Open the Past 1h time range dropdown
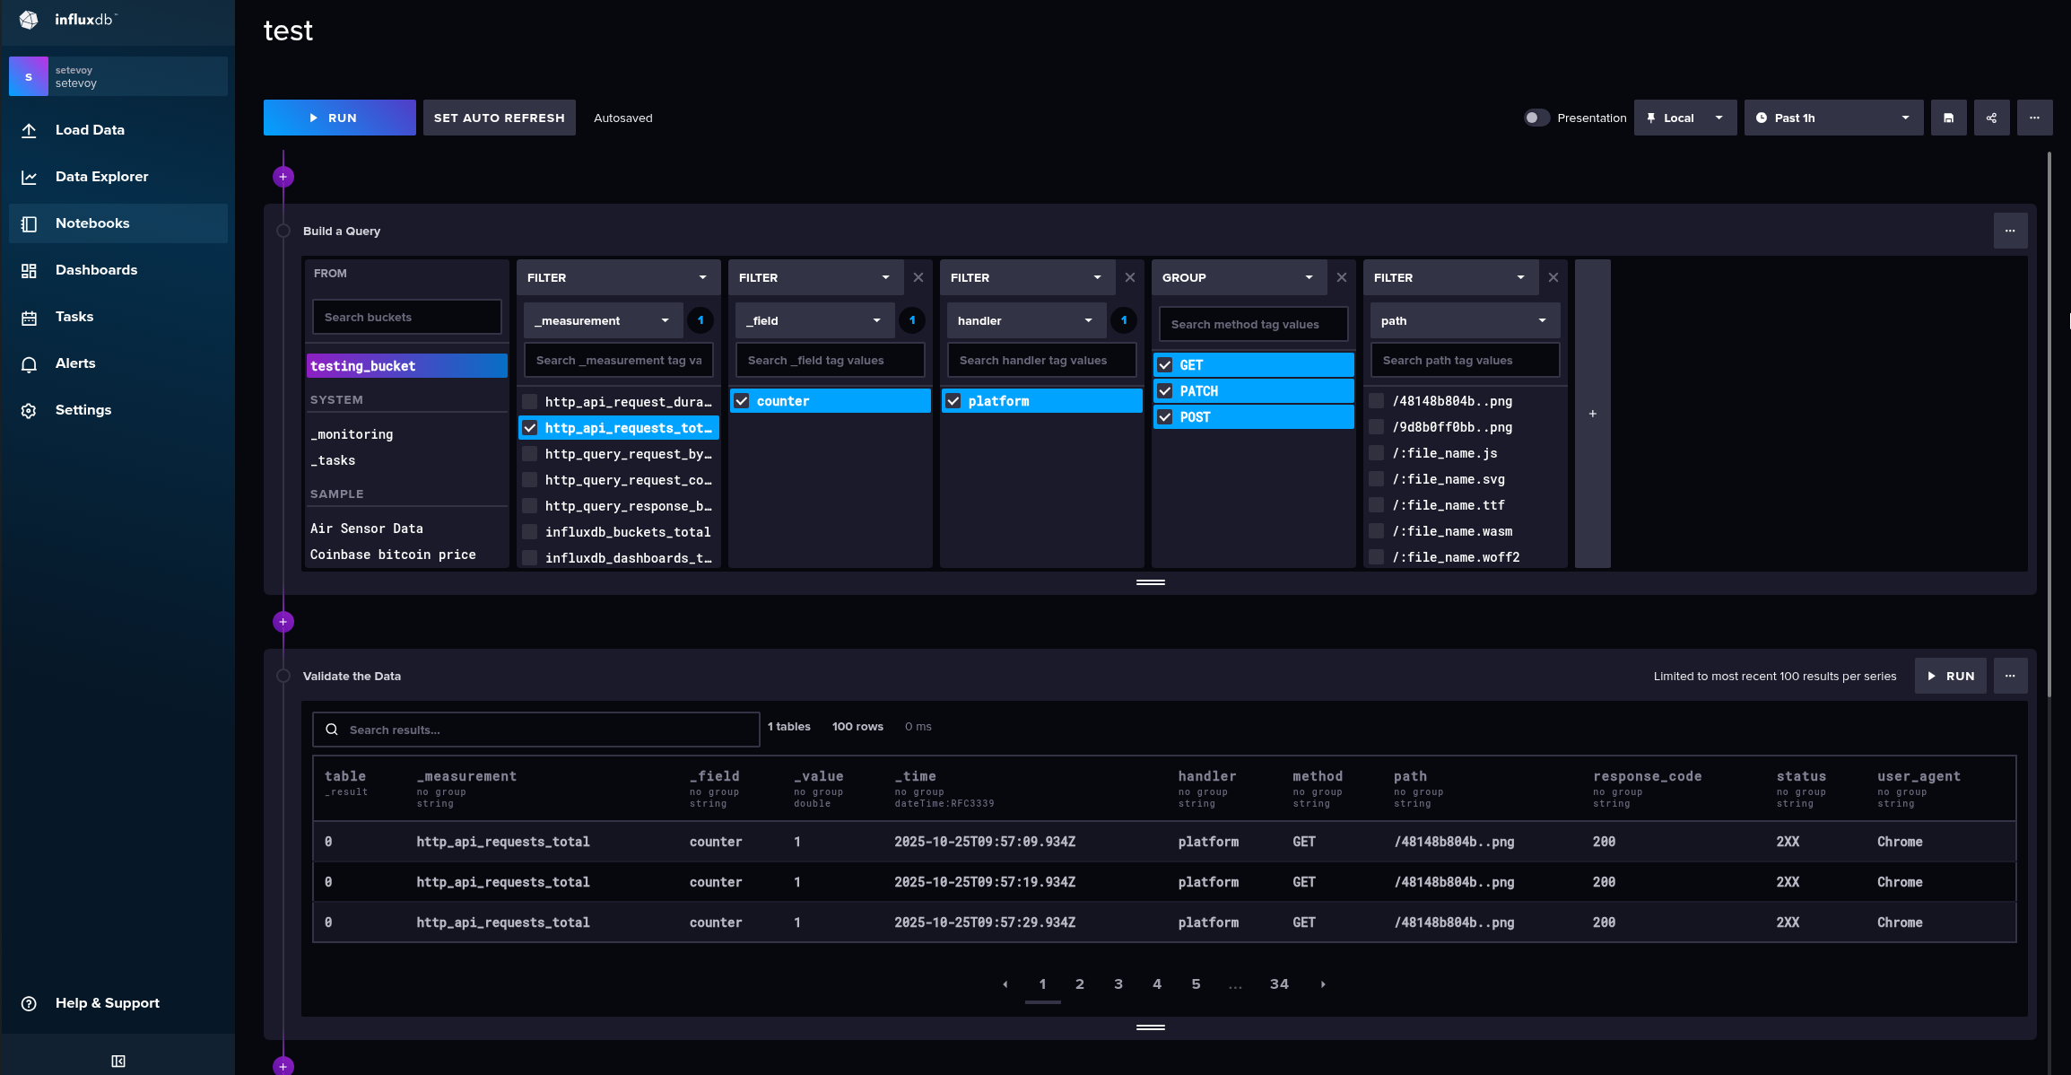Viewport: 2071px width, 1075px height. coord(1832,118)
